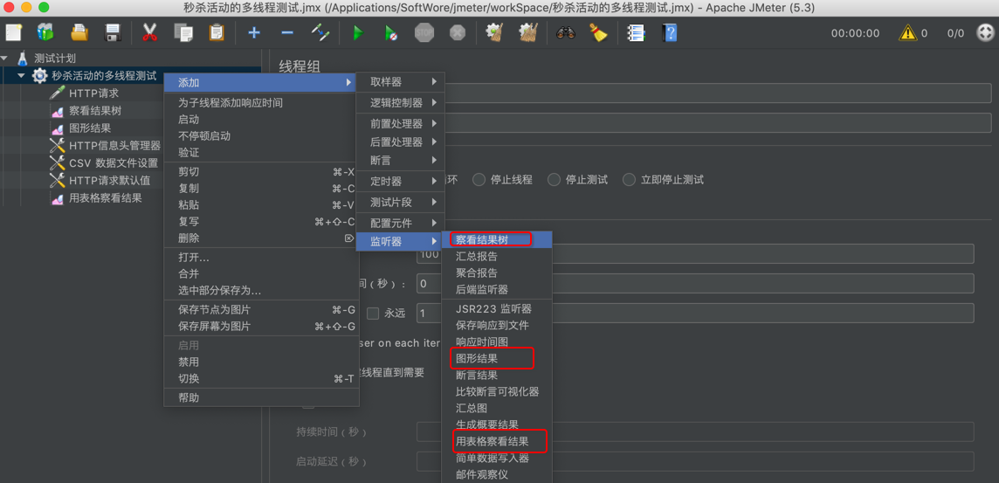The width and height of the screenshot is (999, 483).
Task: Open the 后置处理器 submenu
Action: click(x=400, y=141)
